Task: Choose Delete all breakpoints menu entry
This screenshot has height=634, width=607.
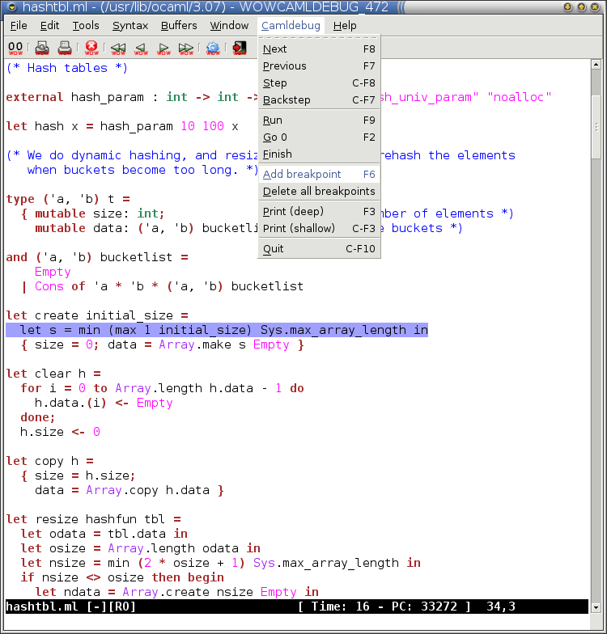Action: (319, 192)
